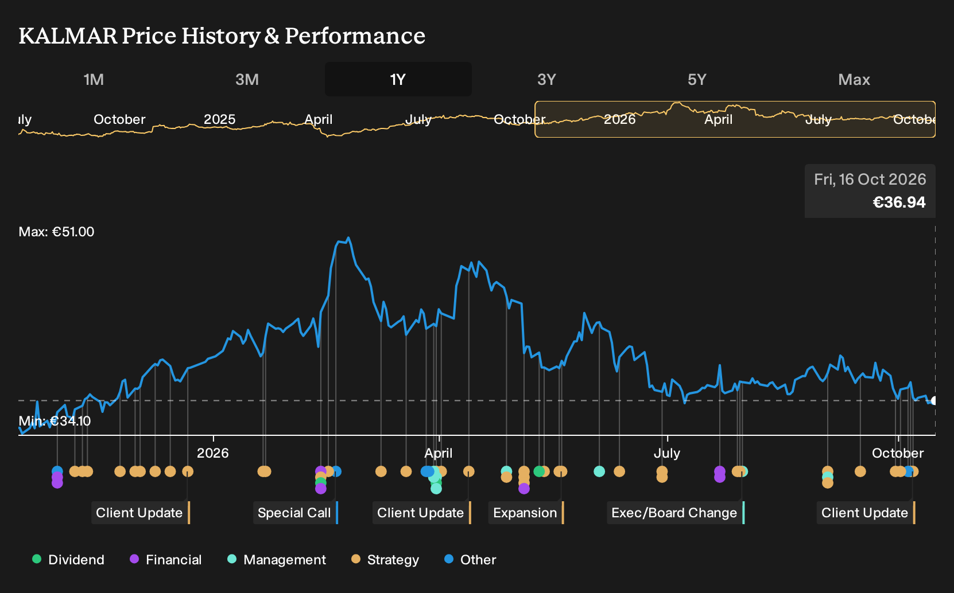Toggle the Strategy legend filter
954x593 pixels.
[x=385, y=560]
